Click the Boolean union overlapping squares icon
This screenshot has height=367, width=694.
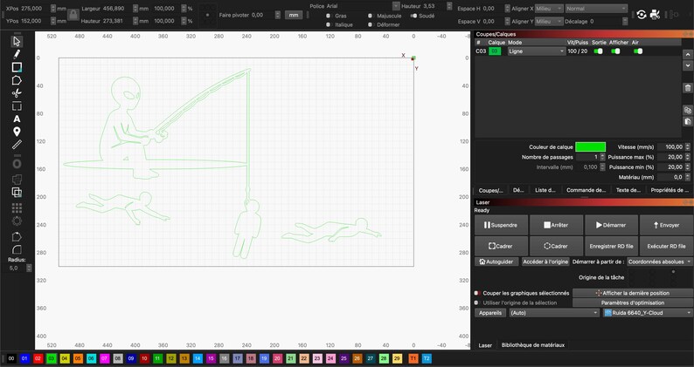pos(17,192)
